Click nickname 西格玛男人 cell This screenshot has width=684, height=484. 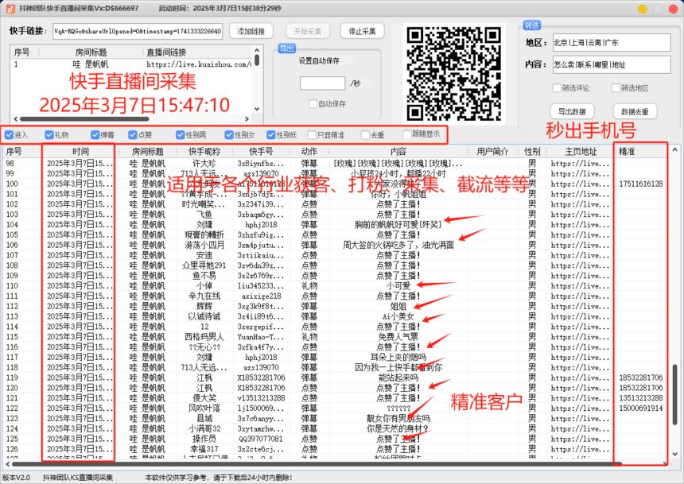204,337
